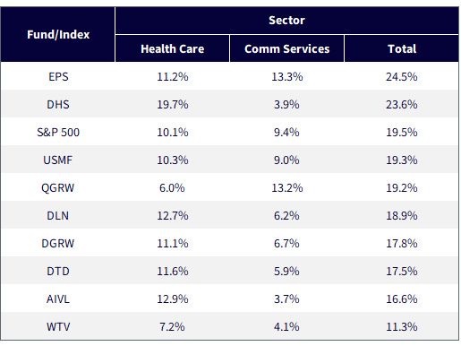Click the S&P 500 index label

tap(58, 133)
